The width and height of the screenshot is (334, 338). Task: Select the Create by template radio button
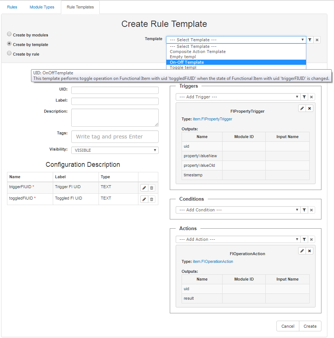click(9, 44)
